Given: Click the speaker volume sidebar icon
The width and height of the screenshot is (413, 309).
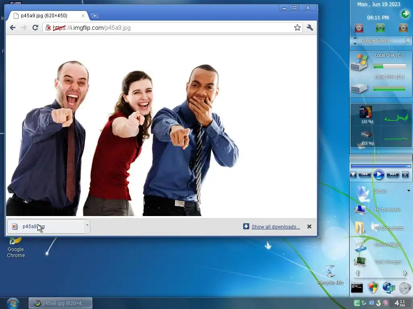Looking at the screenshot, I should tap(405, 288).
